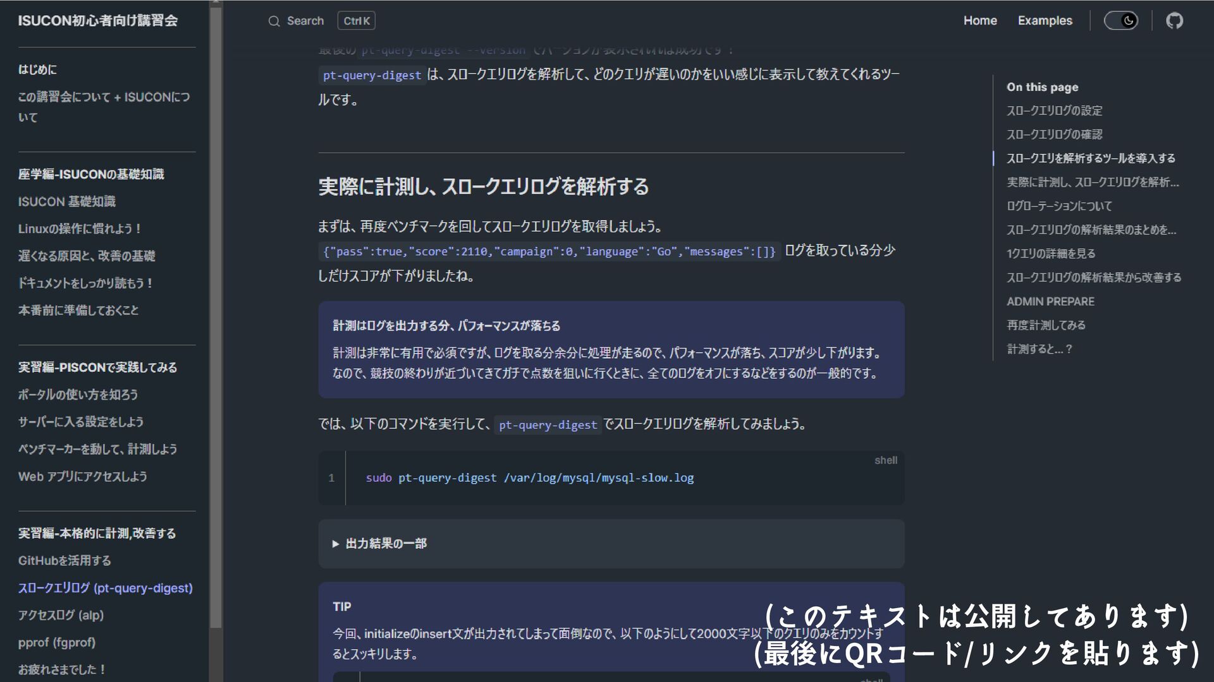Open お疲れさまでした！ sidebar page
1214x682 pixels.
[63, 669]
